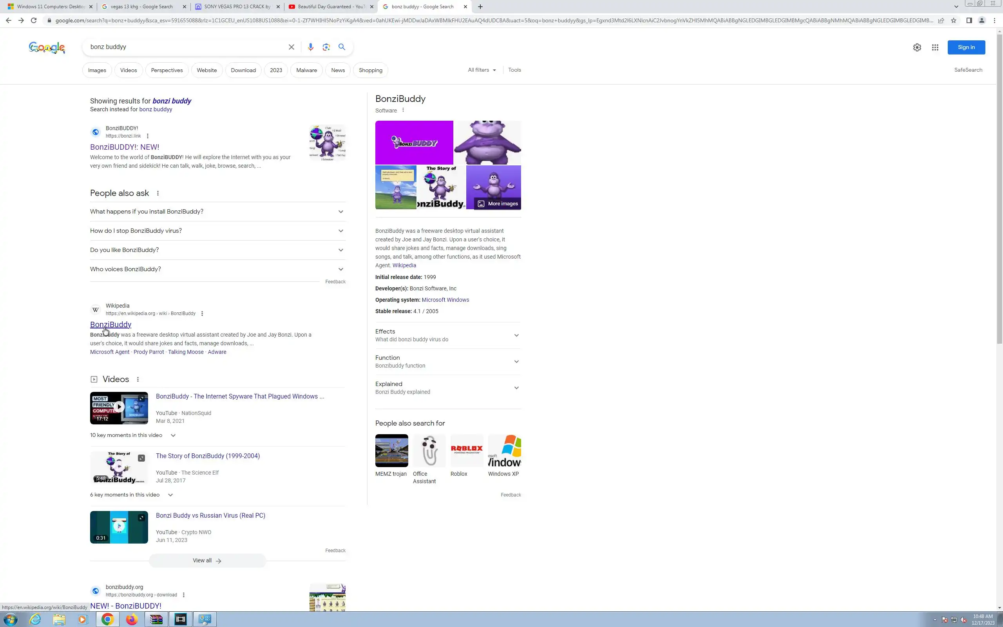Reload the current page

pyautogui.click(x=34, y=20)
